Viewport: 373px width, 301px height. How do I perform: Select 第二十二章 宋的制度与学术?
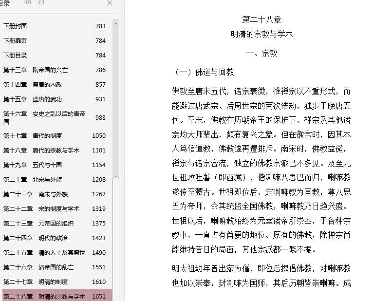click(41, 209)
